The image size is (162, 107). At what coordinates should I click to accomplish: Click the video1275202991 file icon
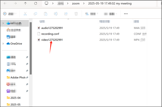[39, 40]
